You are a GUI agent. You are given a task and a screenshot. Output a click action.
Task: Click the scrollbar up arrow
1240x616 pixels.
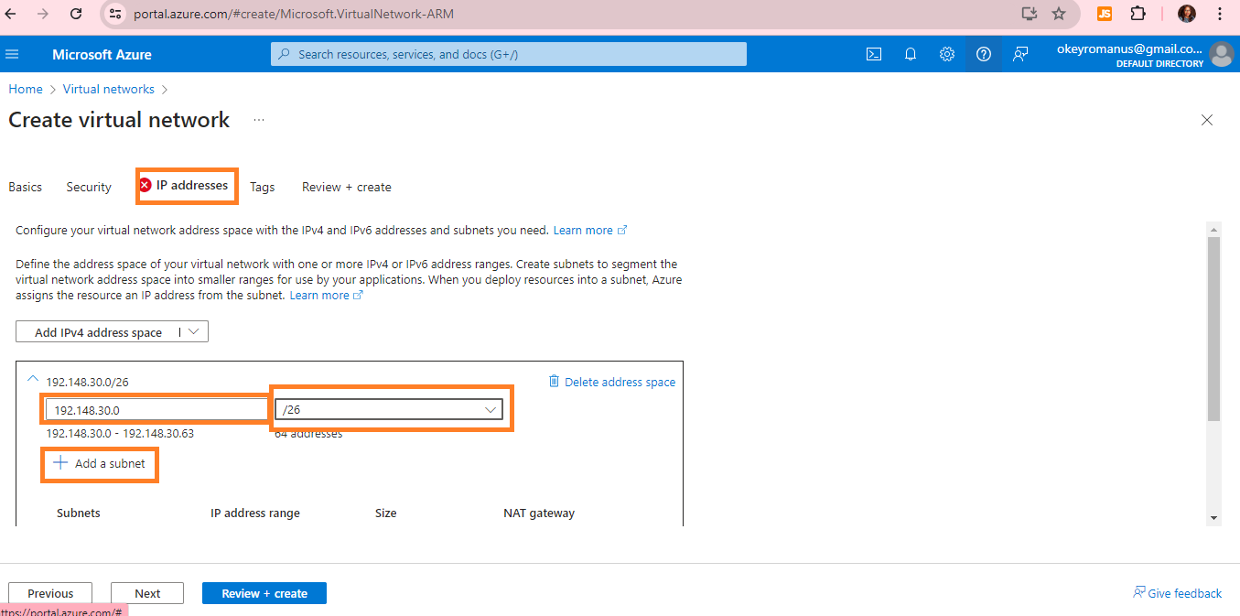coord(1214,228)
